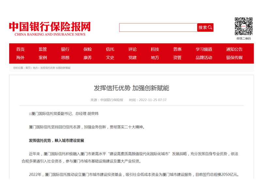Click 地方 in the breadcrumb trail
The width and height of the screenshot is (261, 195).
point(35,68)
